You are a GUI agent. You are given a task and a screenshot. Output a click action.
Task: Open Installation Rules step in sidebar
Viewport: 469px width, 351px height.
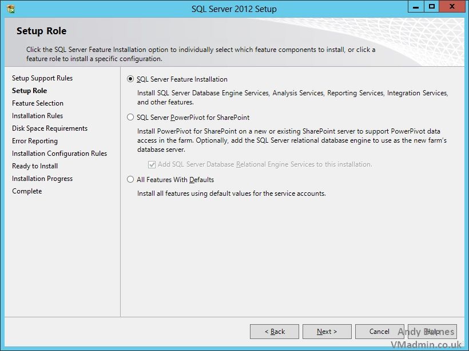38,116
